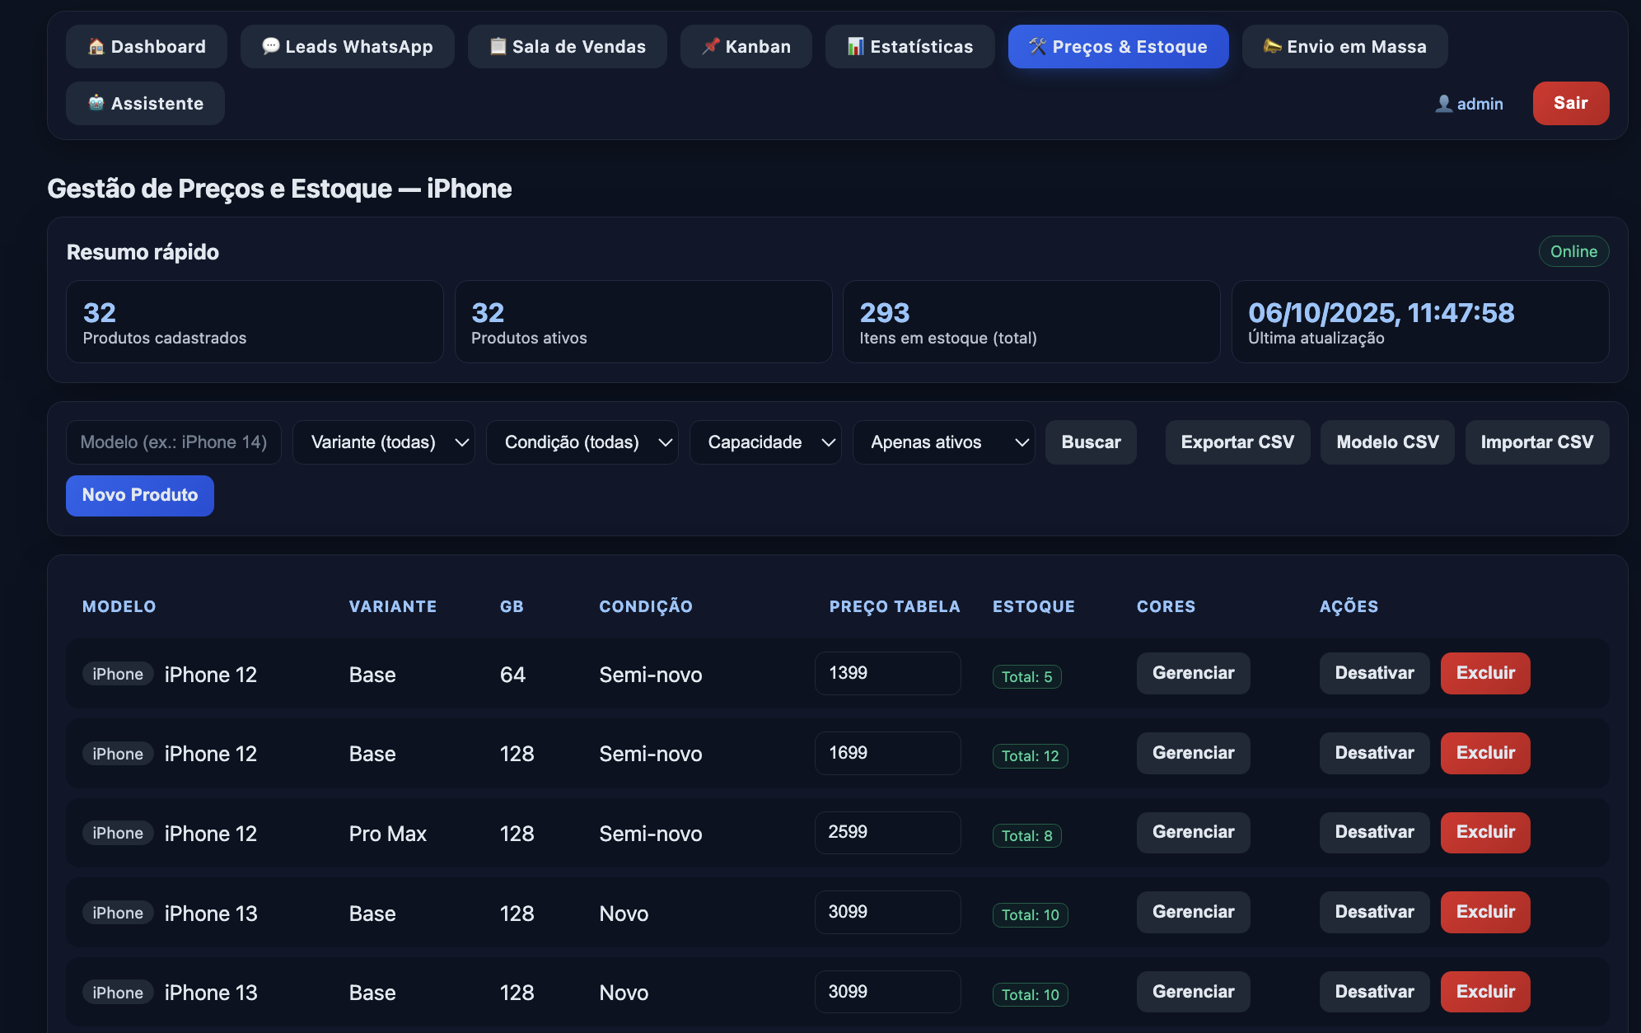Go to Kanban pin tab
Screen dimensions: 1641x1033
746,47
